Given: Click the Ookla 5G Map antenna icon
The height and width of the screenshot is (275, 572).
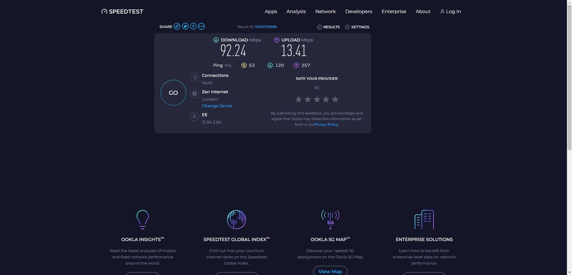Looking at the screenshot, I should [x=330, y=219].
